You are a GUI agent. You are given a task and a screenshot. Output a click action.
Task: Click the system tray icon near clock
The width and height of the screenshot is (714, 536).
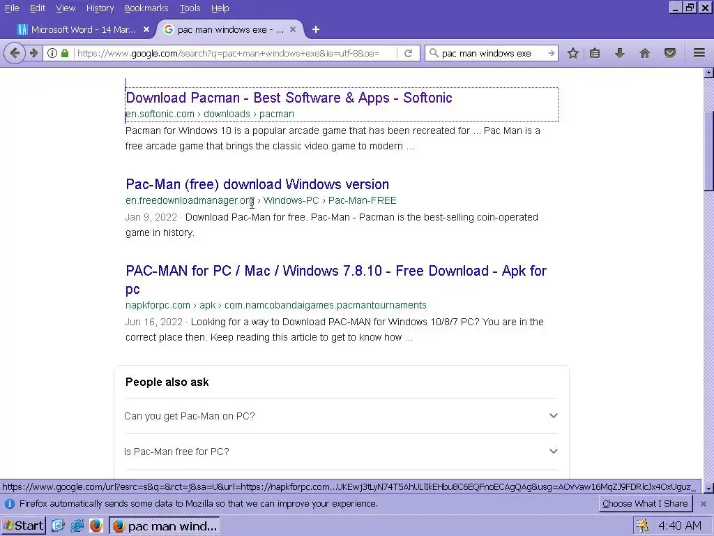(x=642, y=526)
